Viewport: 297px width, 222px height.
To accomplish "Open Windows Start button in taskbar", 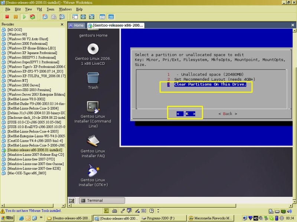I will (x=7, y=218).
